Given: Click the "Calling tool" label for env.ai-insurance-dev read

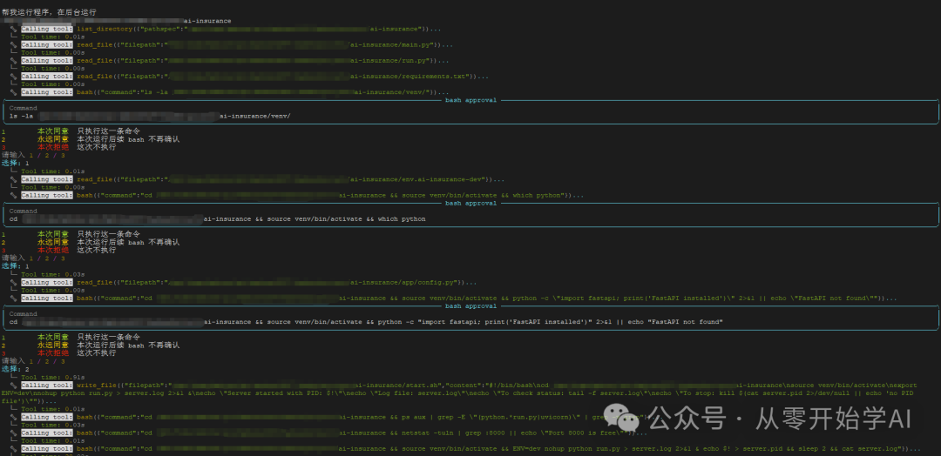Looking at the screenshot, I should tap(47, 179).
